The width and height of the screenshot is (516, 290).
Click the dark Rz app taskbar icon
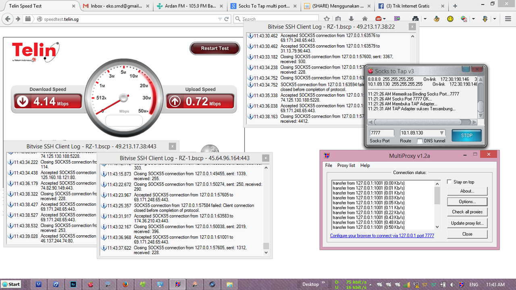coord(73,284)
